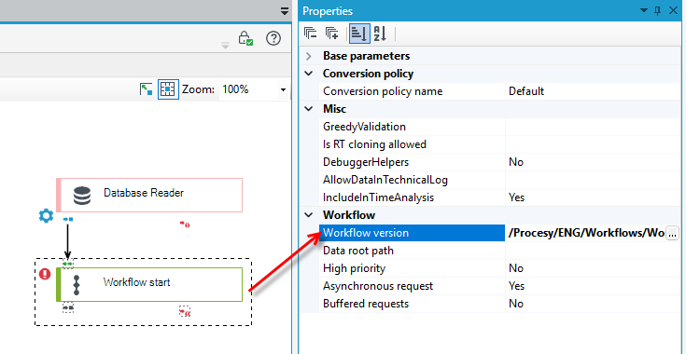
Task: Collapse the Misc section
Action: pos(309,109)
